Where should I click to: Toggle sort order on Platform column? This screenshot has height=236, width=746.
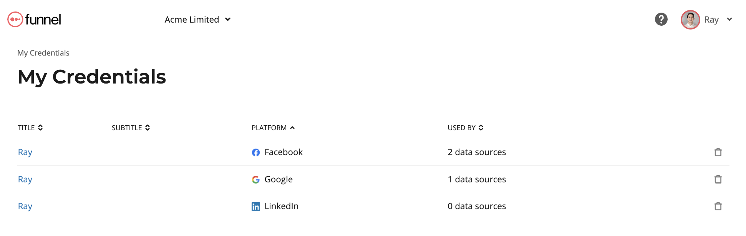tap(273, 128)
